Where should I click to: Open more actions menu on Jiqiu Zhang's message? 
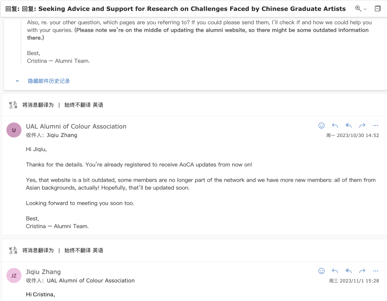[376, 271]
